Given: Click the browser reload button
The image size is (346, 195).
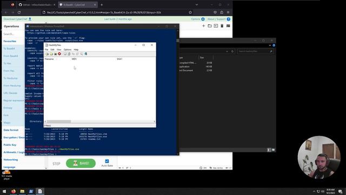Looking at the screenshot, I should (19, 12).
